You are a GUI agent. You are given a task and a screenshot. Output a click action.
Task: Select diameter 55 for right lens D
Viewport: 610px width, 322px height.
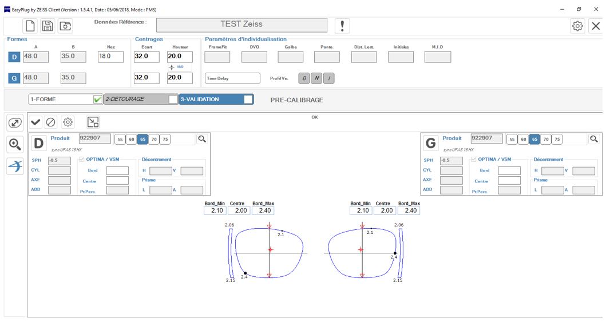click(x=120, y=139)
